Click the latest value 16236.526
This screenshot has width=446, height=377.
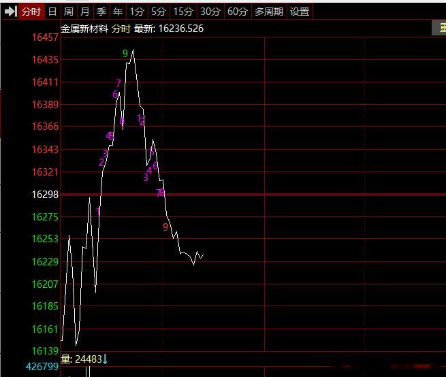point(181,29)
